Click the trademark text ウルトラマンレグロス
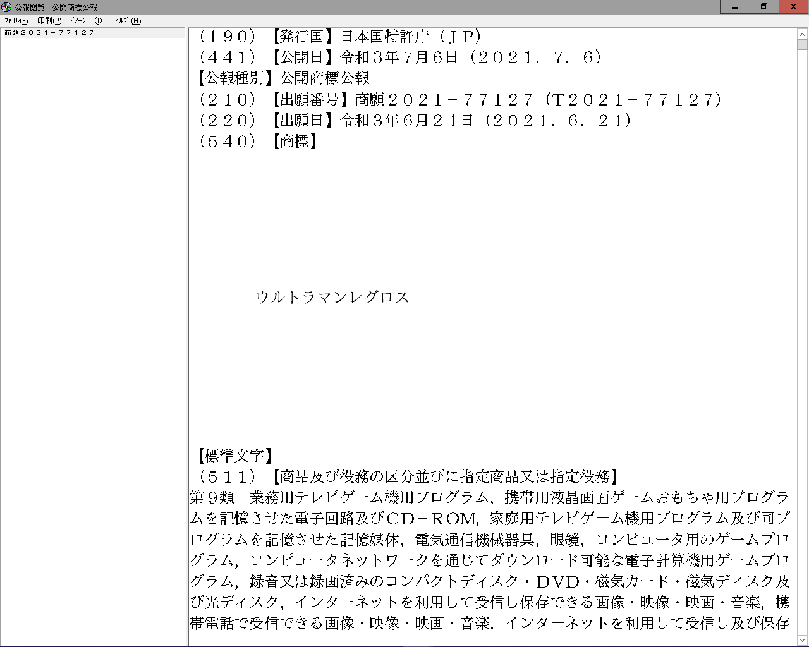Viewport: 809px width, 647px height. 332,297
